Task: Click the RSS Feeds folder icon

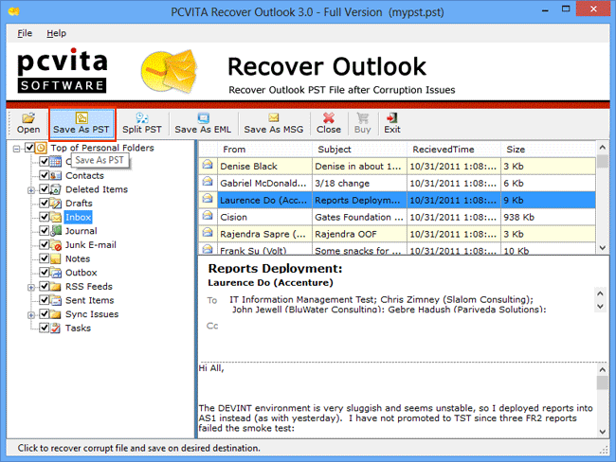Action: tap(56, 287)
